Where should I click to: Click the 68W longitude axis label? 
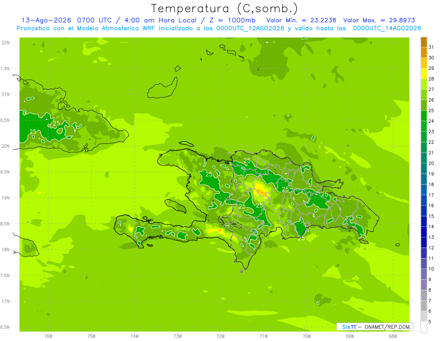pos(392,336)
